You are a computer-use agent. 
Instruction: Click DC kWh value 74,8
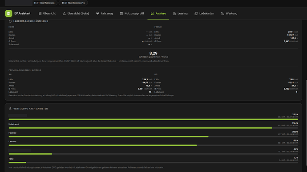(x=291, y=79)
